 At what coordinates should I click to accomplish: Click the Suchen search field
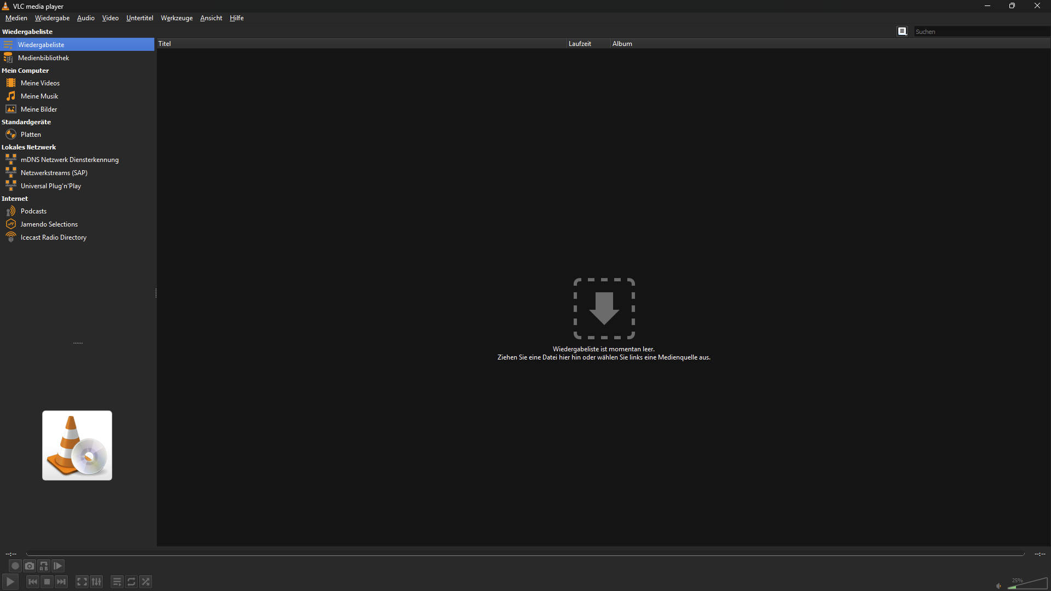click(980, 32)
